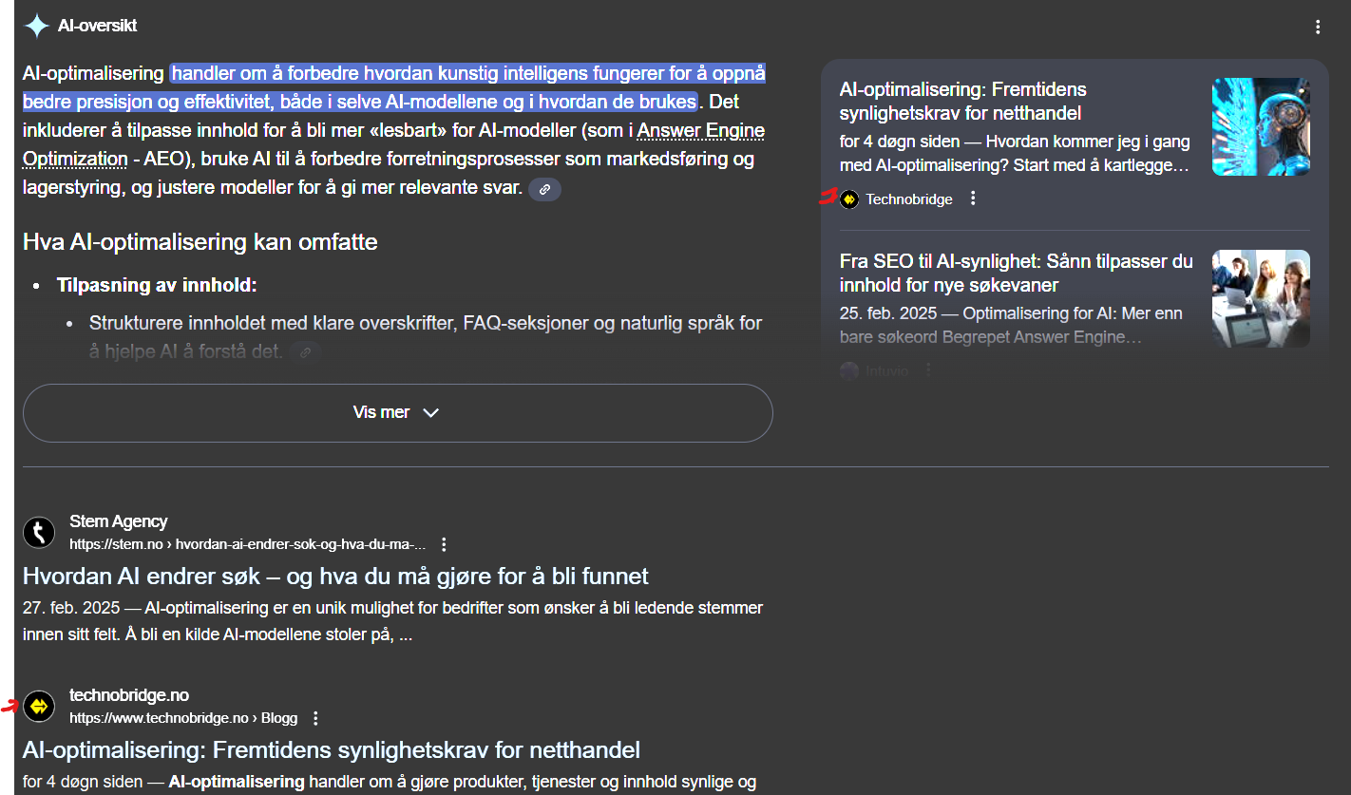
Task: Click the chevron arrow in Vis mer
Action: point(430,413)
